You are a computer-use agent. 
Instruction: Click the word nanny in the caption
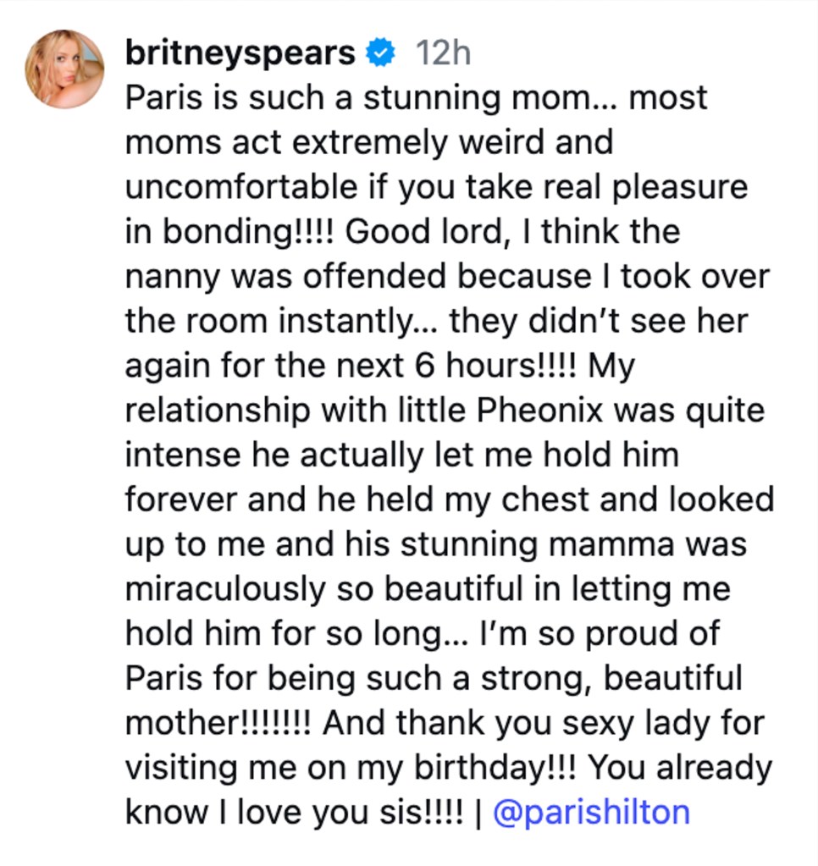[x=173, y=275]
